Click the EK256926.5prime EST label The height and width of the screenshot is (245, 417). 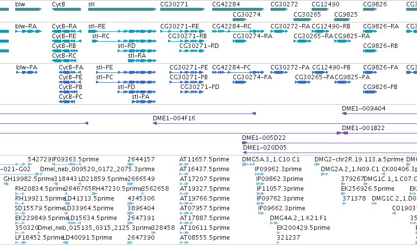click(x=368, y=189)
